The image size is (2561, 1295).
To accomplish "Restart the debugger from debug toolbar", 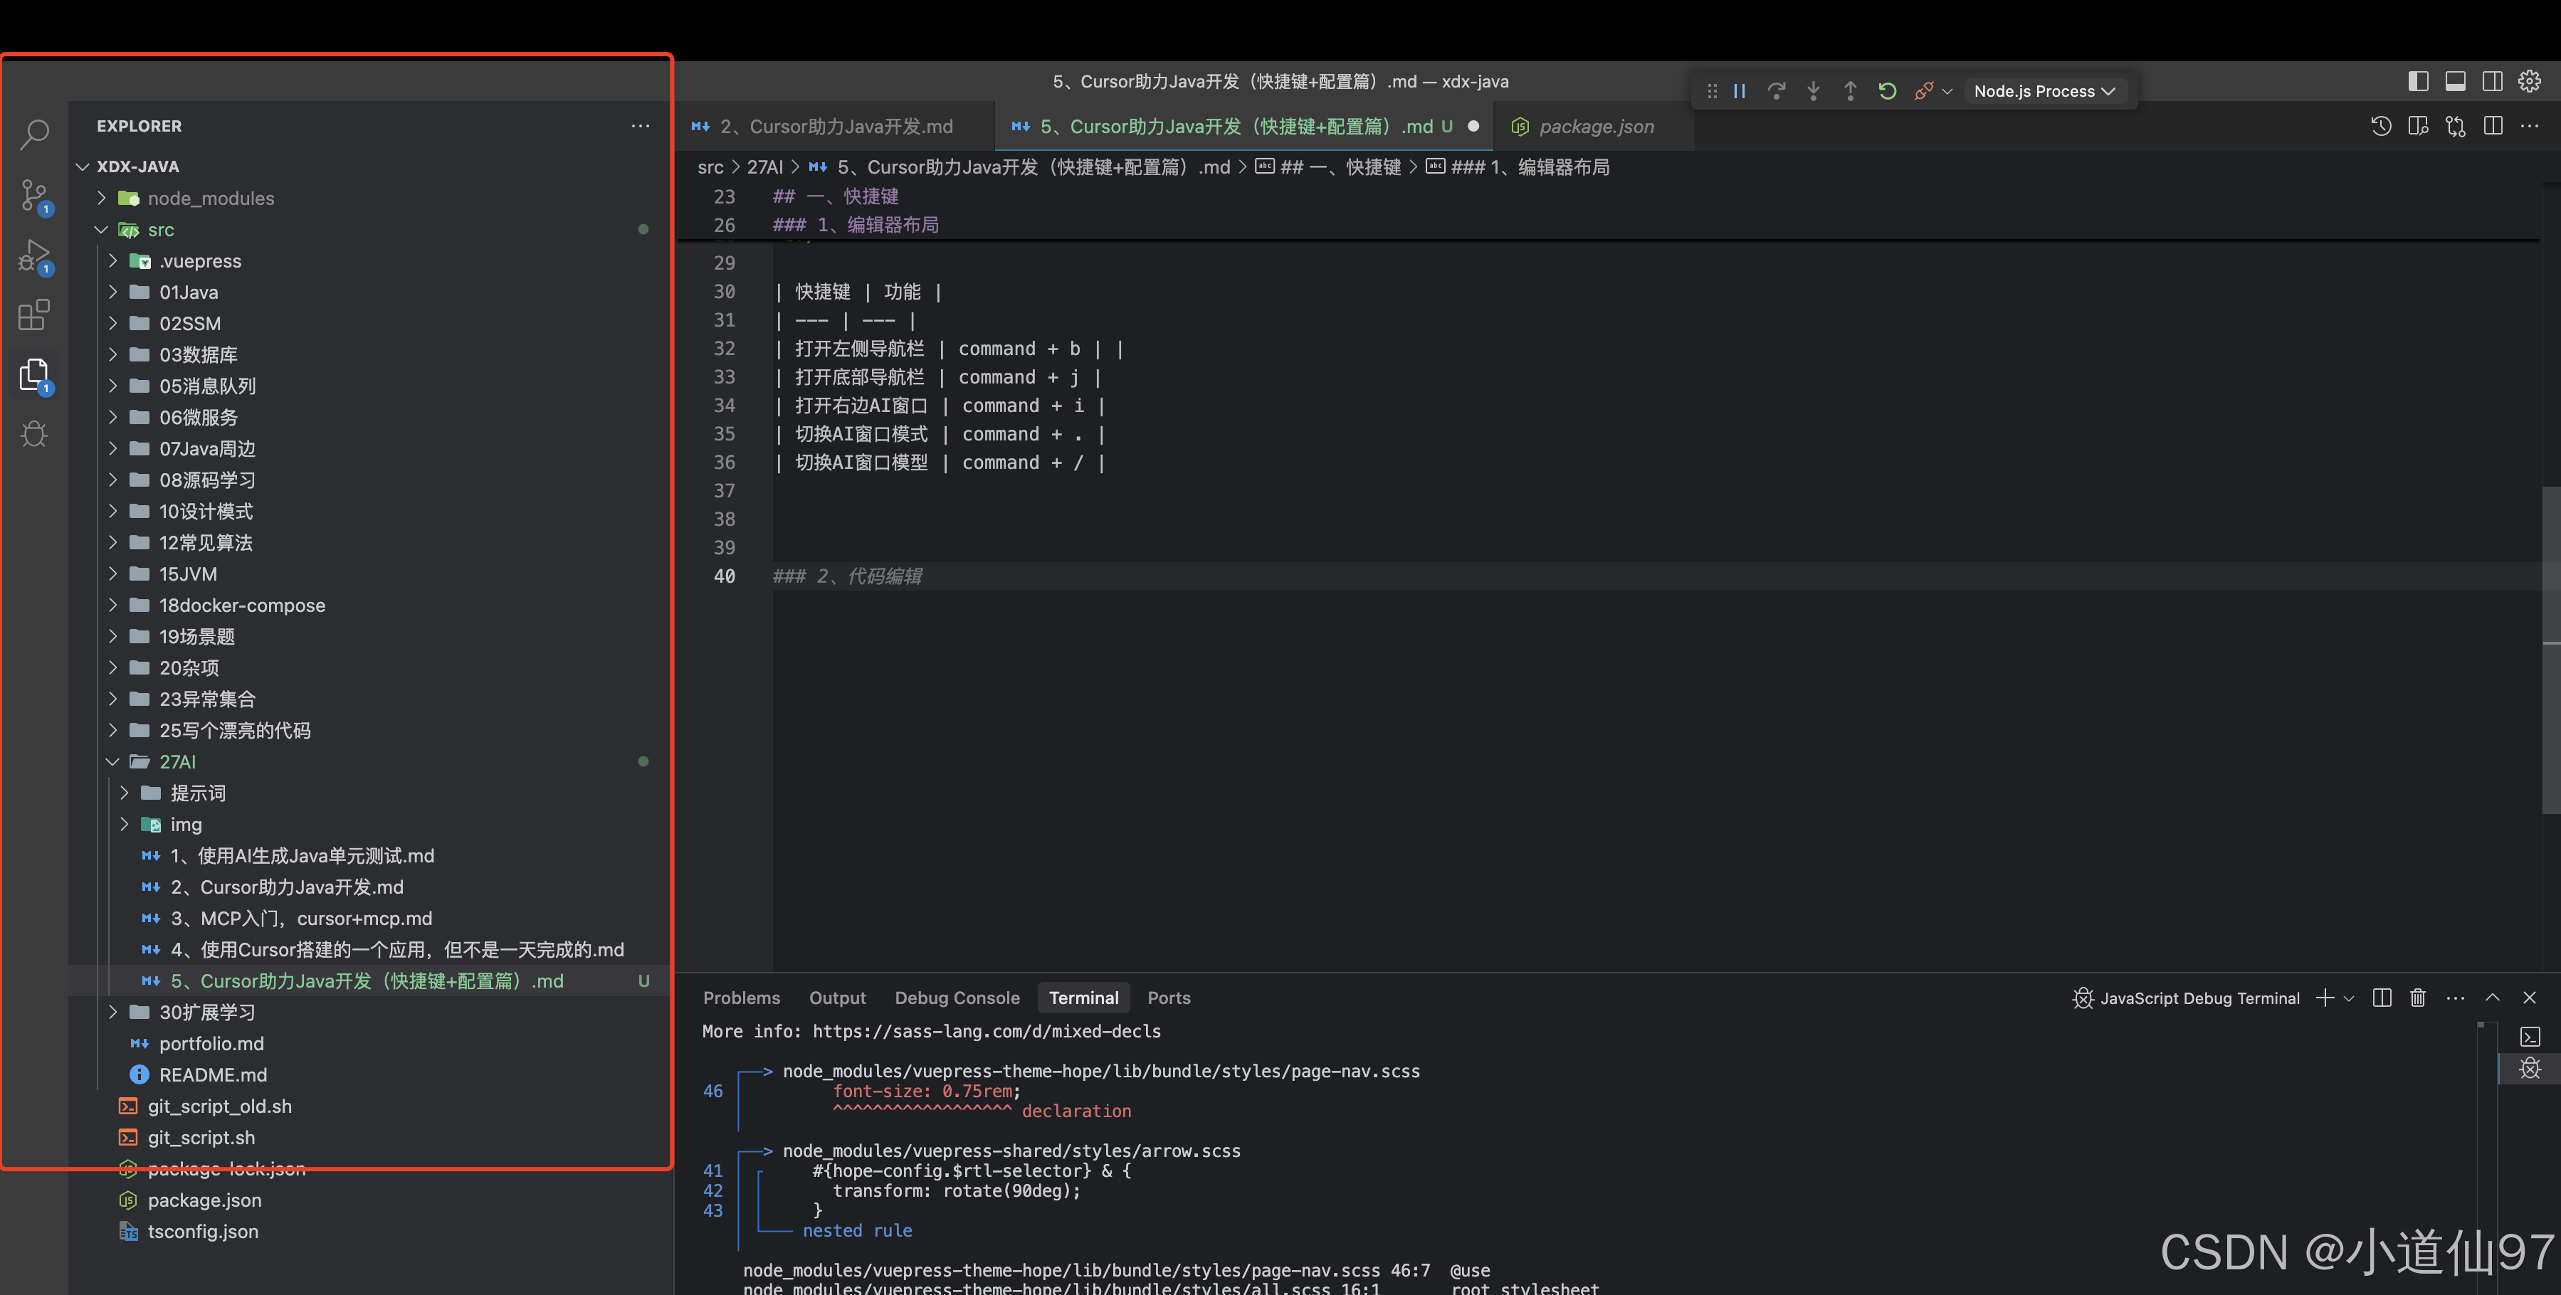I will click(1887, 92).
